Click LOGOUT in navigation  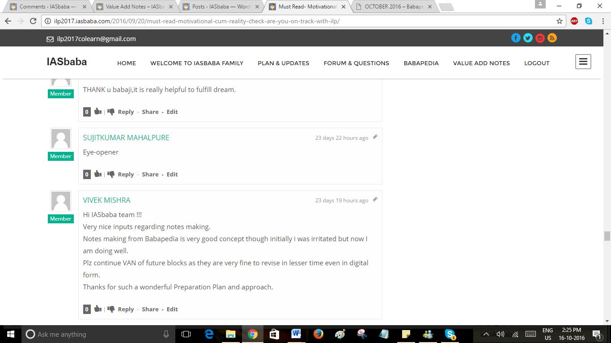point(537,63)
